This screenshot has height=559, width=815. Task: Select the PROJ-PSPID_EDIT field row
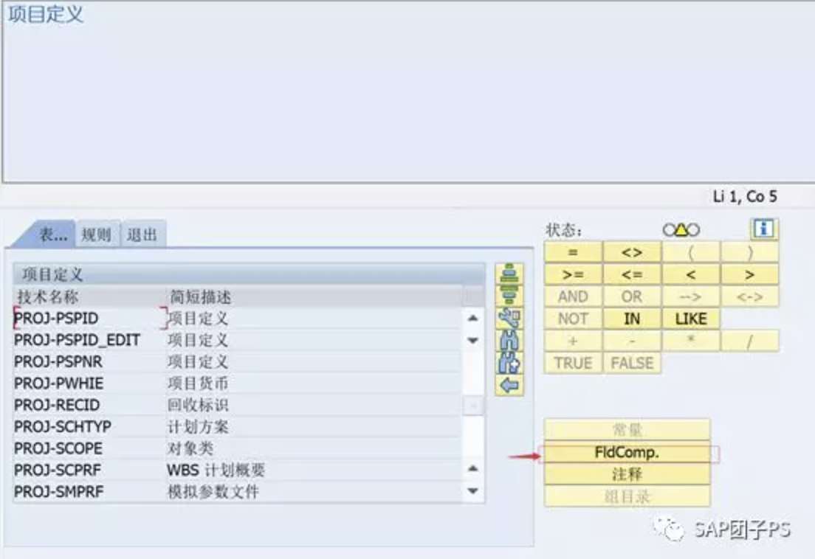[237, 340]
